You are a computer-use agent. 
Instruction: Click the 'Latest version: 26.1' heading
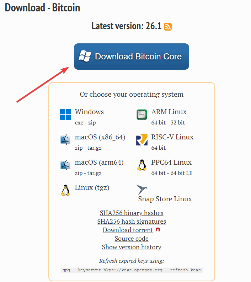(x=127, y=26)
